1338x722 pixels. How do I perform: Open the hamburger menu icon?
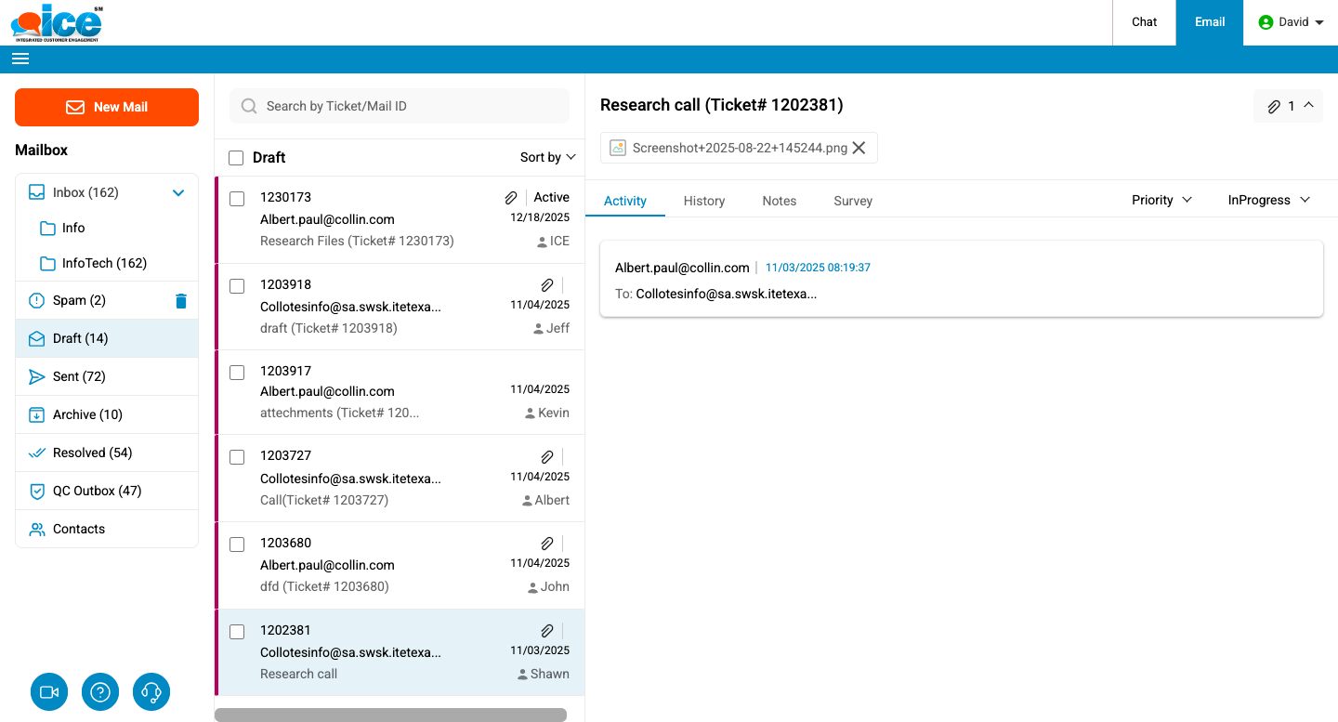pos(20,59)
